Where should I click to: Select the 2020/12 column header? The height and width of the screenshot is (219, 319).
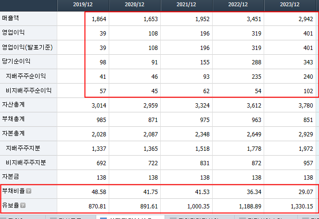tap(135, 4)
